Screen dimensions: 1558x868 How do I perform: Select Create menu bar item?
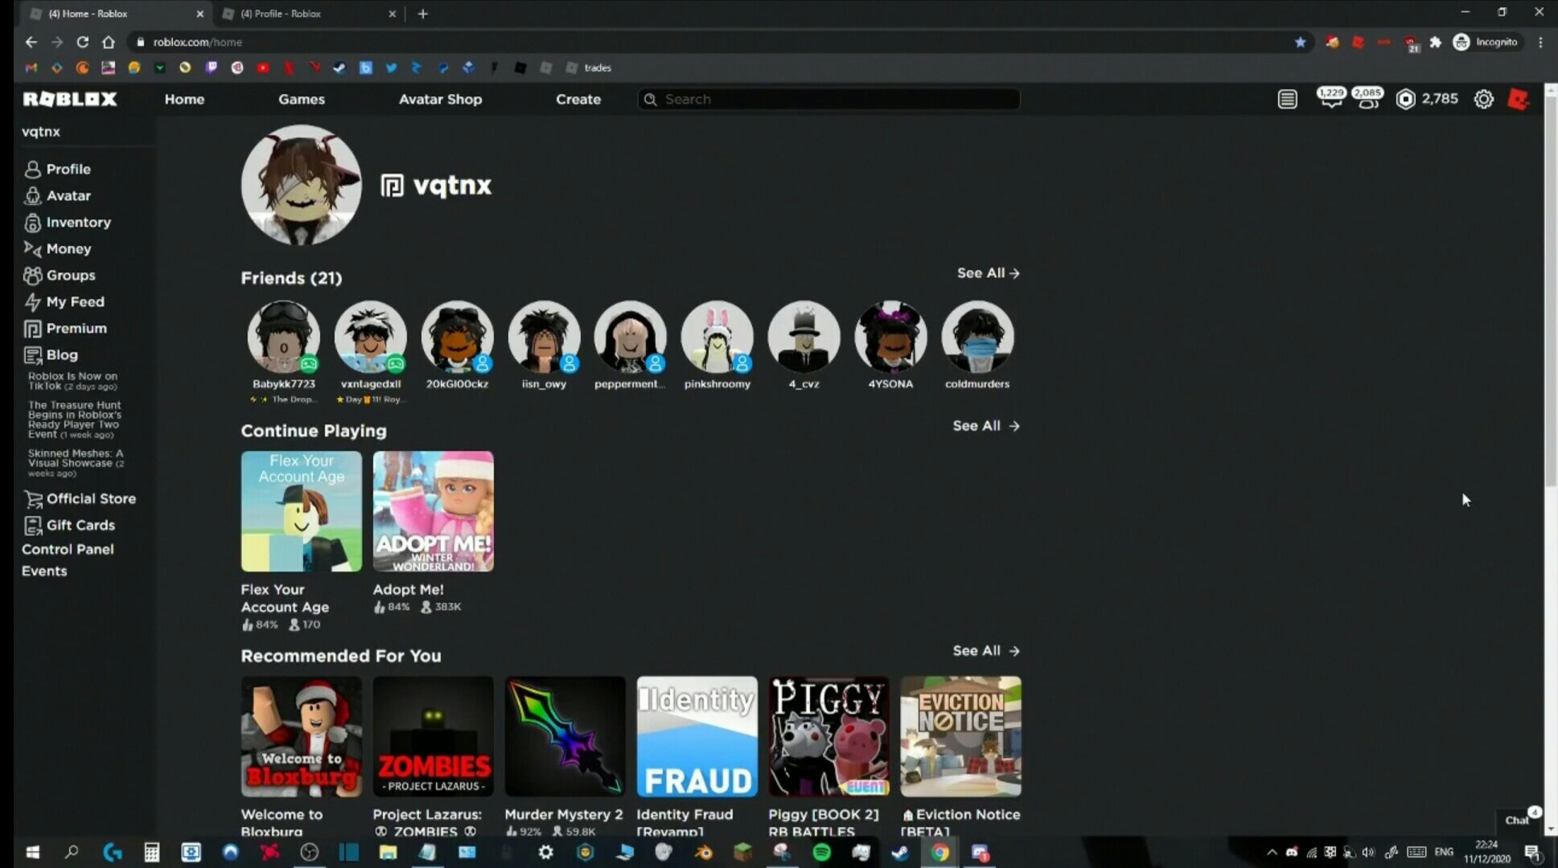pos(578,98)
